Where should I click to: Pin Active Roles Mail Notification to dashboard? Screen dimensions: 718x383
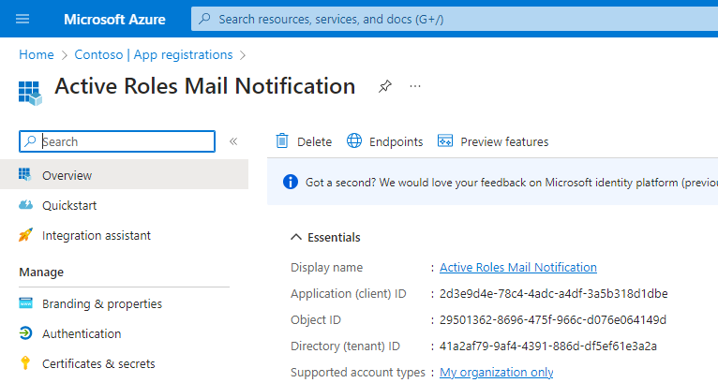click(384, 86)
